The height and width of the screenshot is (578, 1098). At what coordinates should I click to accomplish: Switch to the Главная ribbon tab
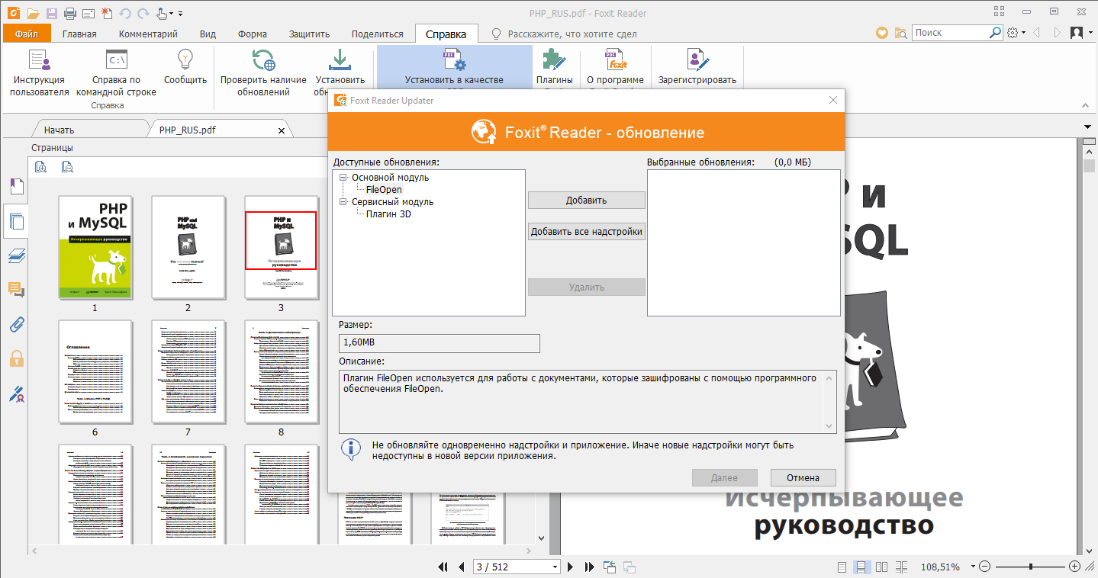coord(79,34)
